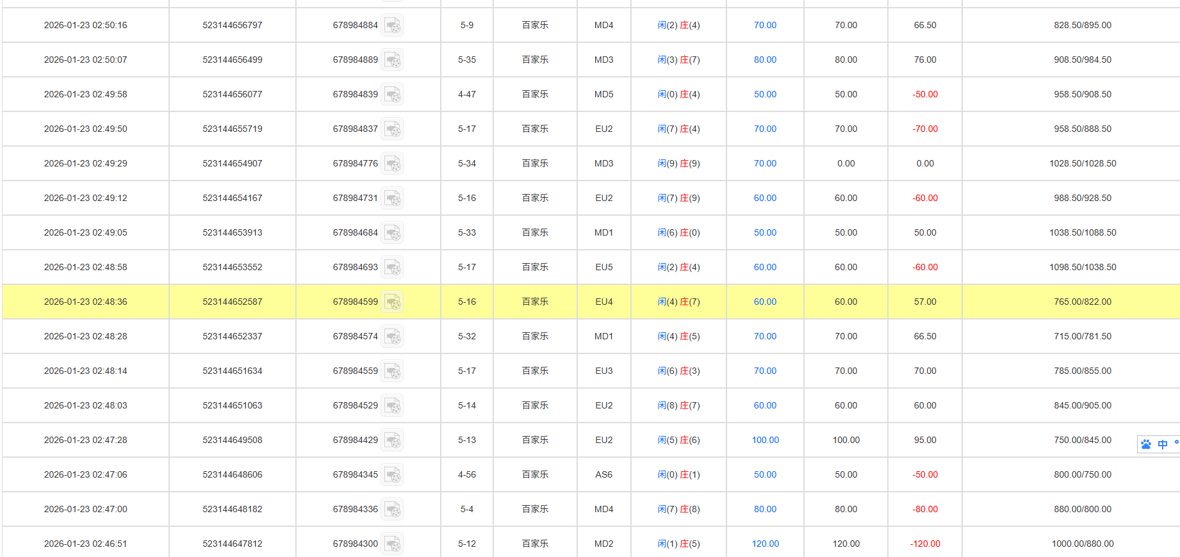Click table code EU5
This screenshot has height=557, width=1180.
click(x=603, y=268)
